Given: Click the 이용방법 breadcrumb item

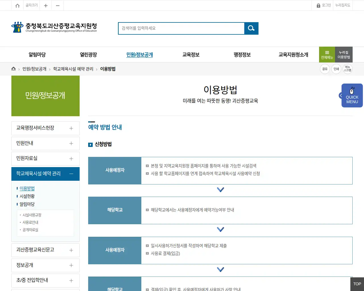Looking at the screenshot, I should tap(108, 69).
